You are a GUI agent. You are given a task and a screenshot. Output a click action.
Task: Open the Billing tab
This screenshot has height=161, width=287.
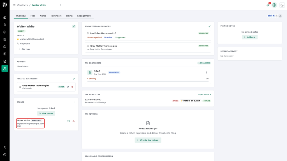70,16
